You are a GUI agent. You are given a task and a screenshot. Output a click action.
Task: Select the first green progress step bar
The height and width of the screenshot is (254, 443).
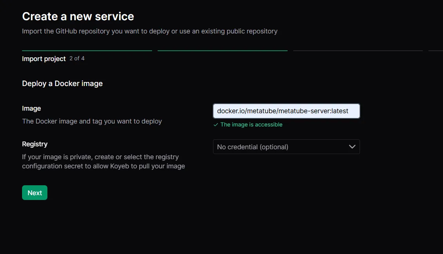[x=87, y=50]
